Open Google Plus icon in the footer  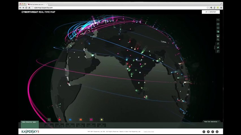pyautogui.click(x=213, y=132)
